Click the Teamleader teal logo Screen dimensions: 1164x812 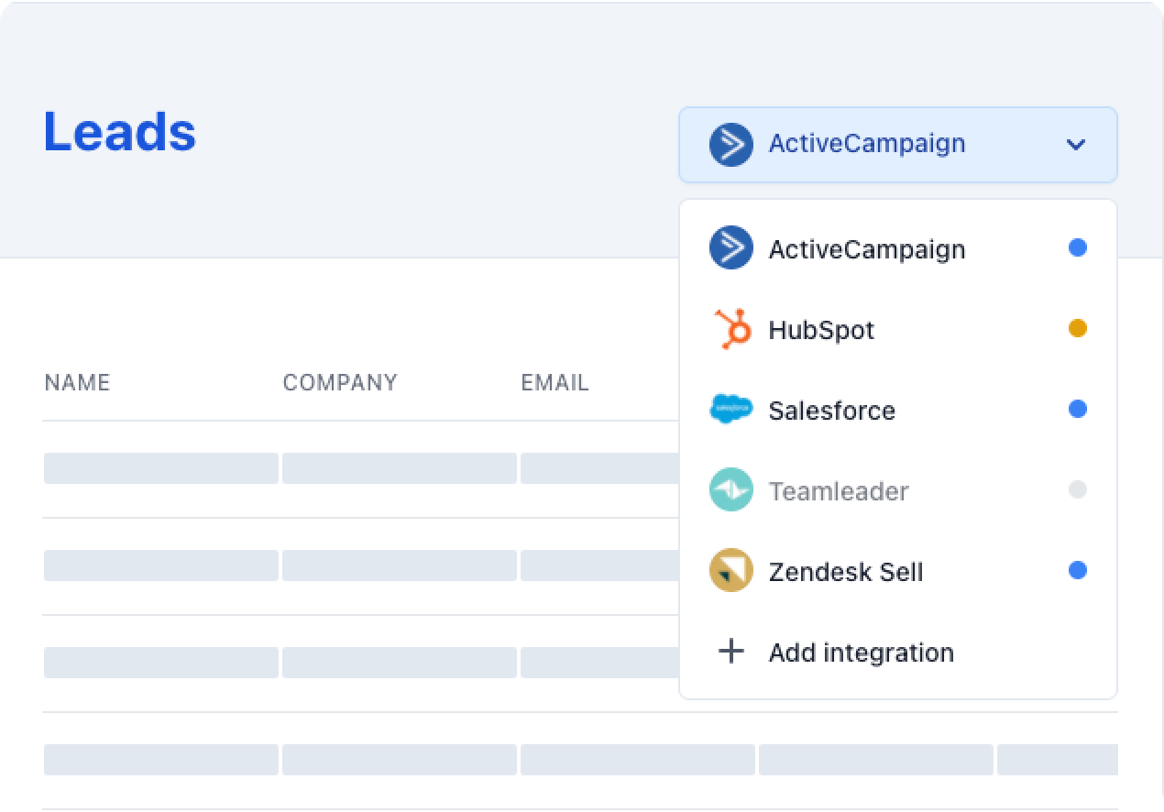(x=730, y=490)
